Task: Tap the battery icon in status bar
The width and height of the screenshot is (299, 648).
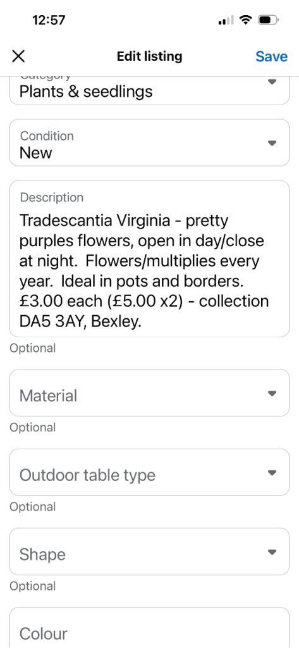Action: (x=269, y=20)
